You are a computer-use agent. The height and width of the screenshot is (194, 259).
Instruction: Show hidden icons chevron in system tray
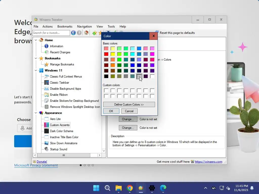click(x=205, y=188)
